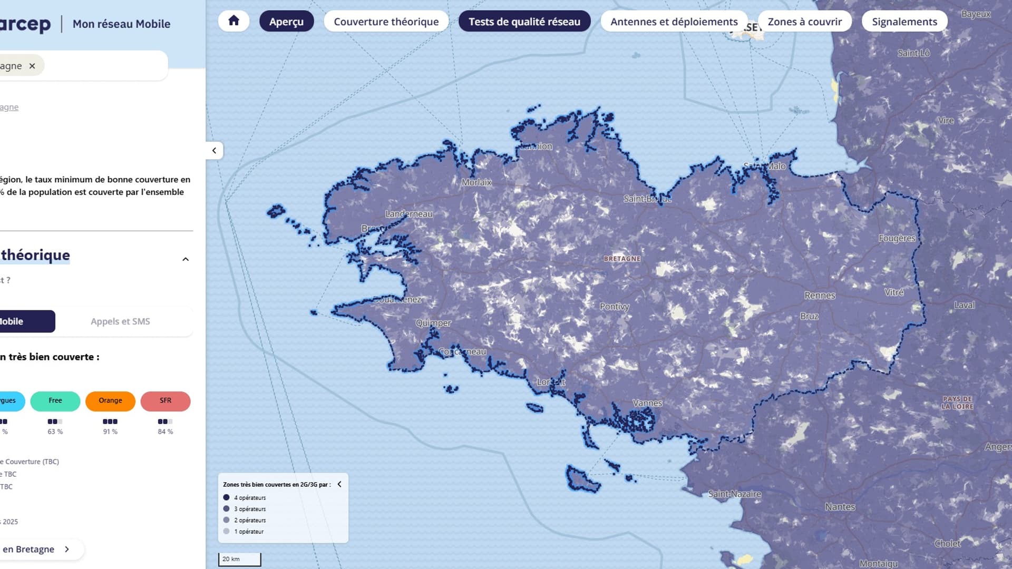Click the en Bretagne link button
This screenshot has height=569, width=1012.
tap(41, 549)
